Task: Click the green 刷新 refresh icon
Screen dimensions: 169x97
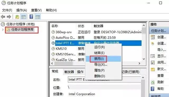Action: [x=153, y=83]
